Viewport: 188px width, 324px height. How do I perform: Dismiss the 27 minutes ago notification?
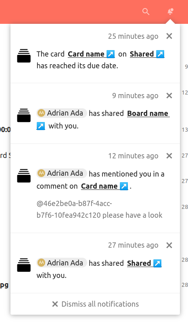click(x=169, y=245)
